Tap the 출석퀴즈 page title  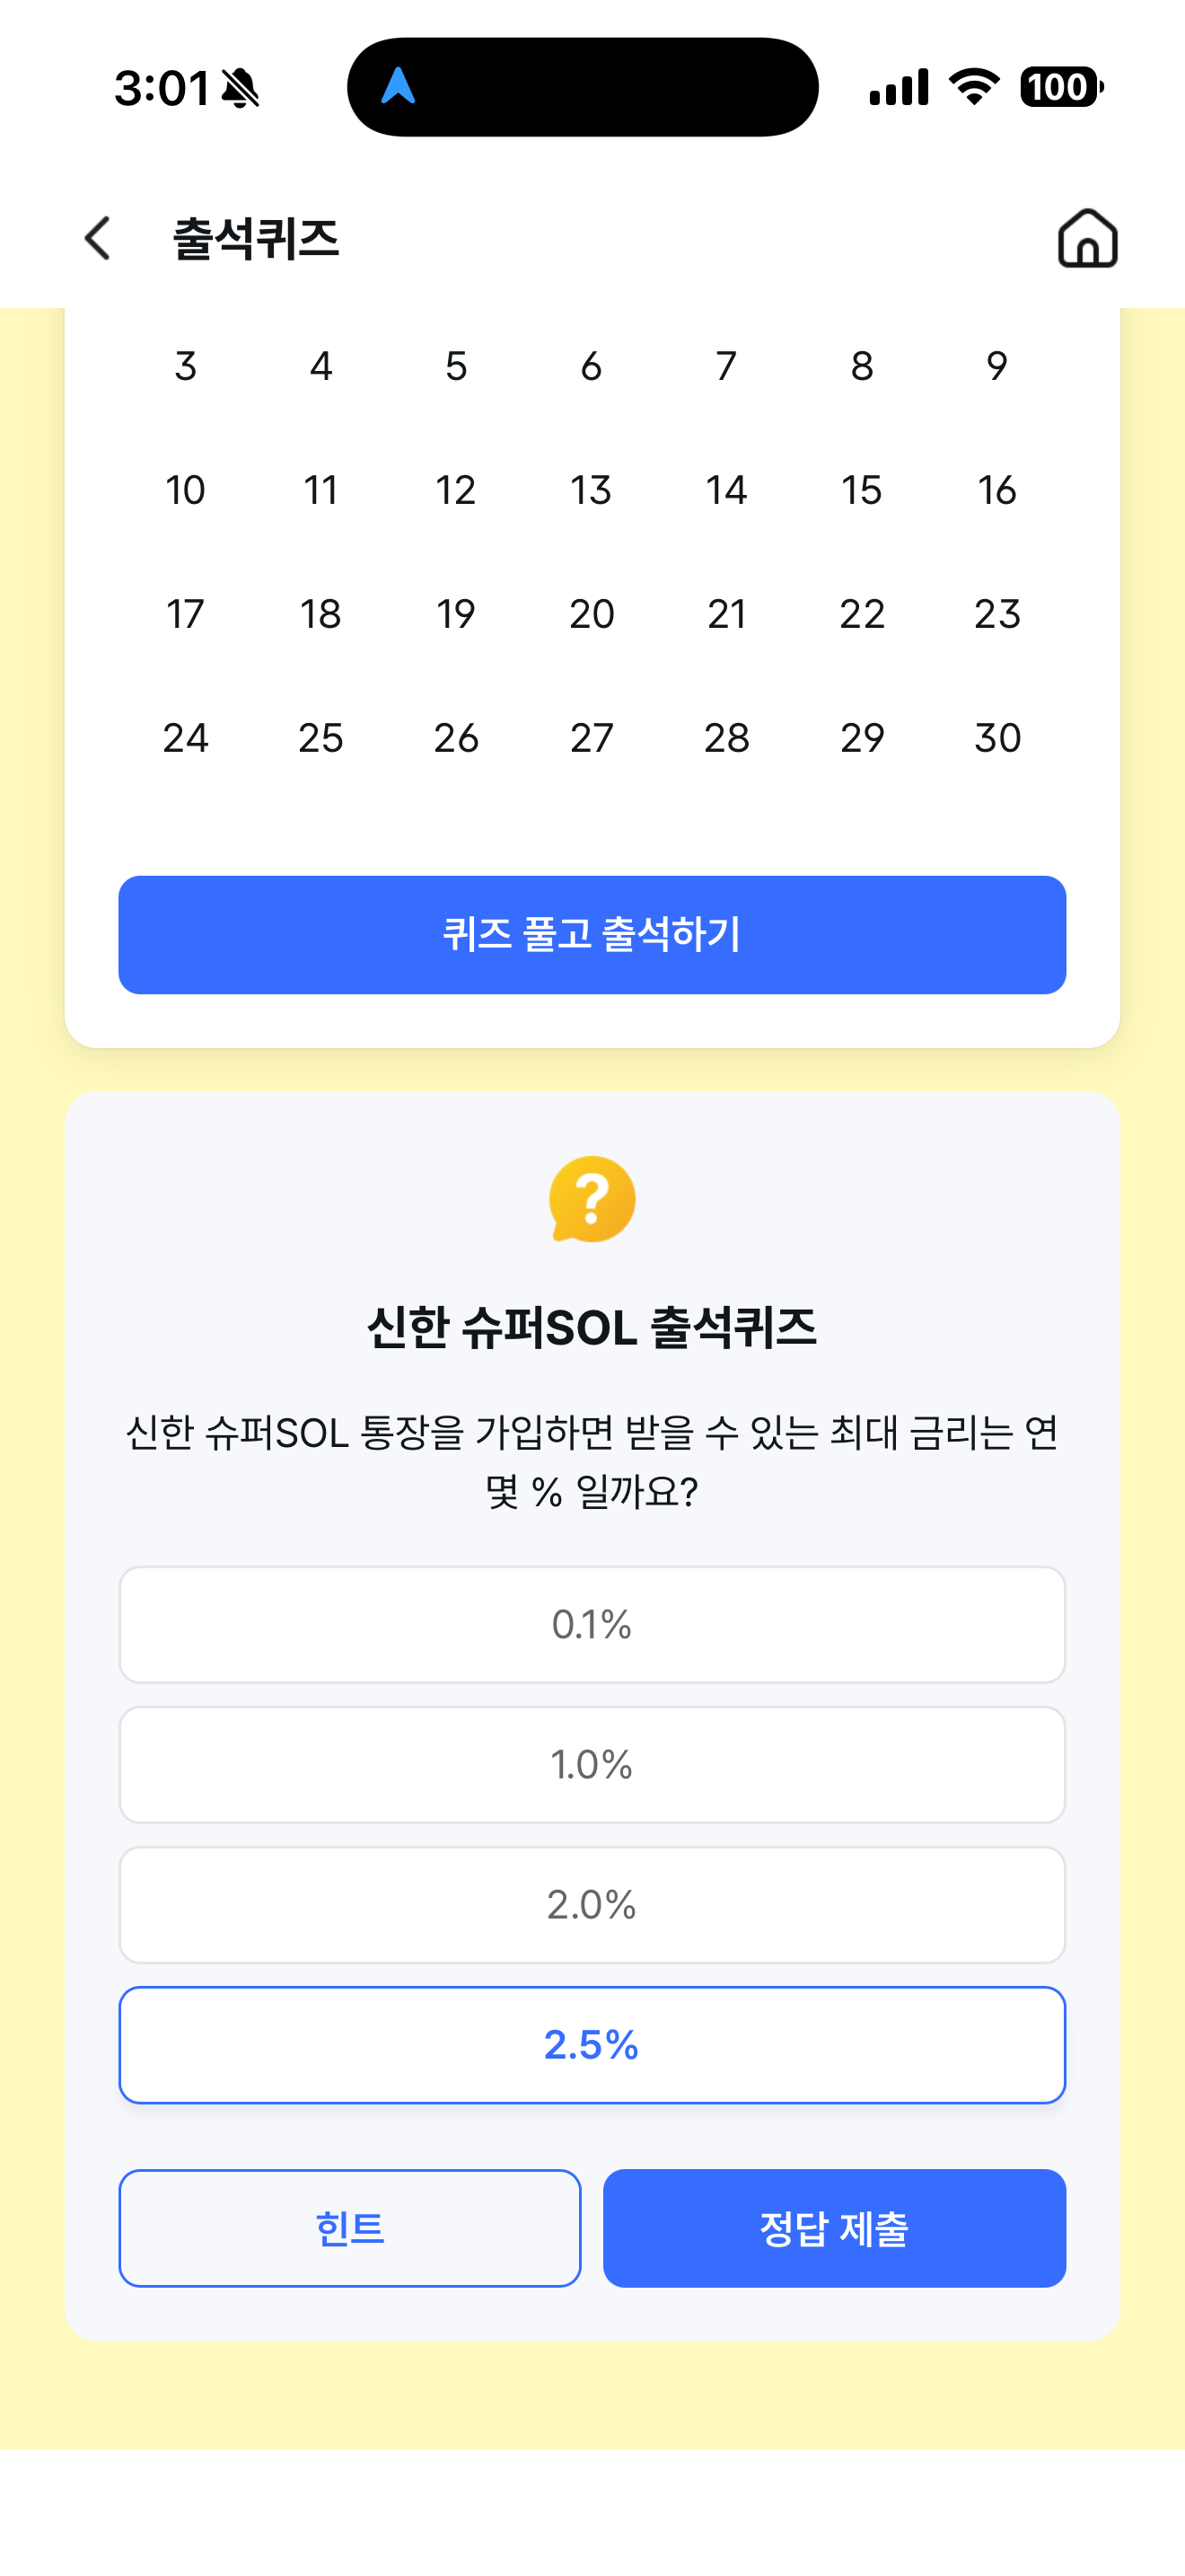(256, 239)
